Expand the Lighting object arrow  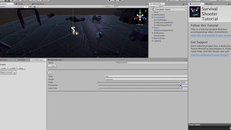click(x=152, y=41)
